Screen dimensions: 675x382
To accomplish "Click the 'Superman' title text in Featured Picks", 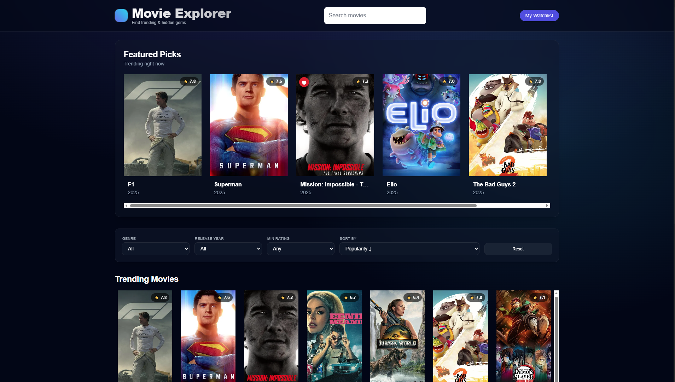I will coord(228,184).
